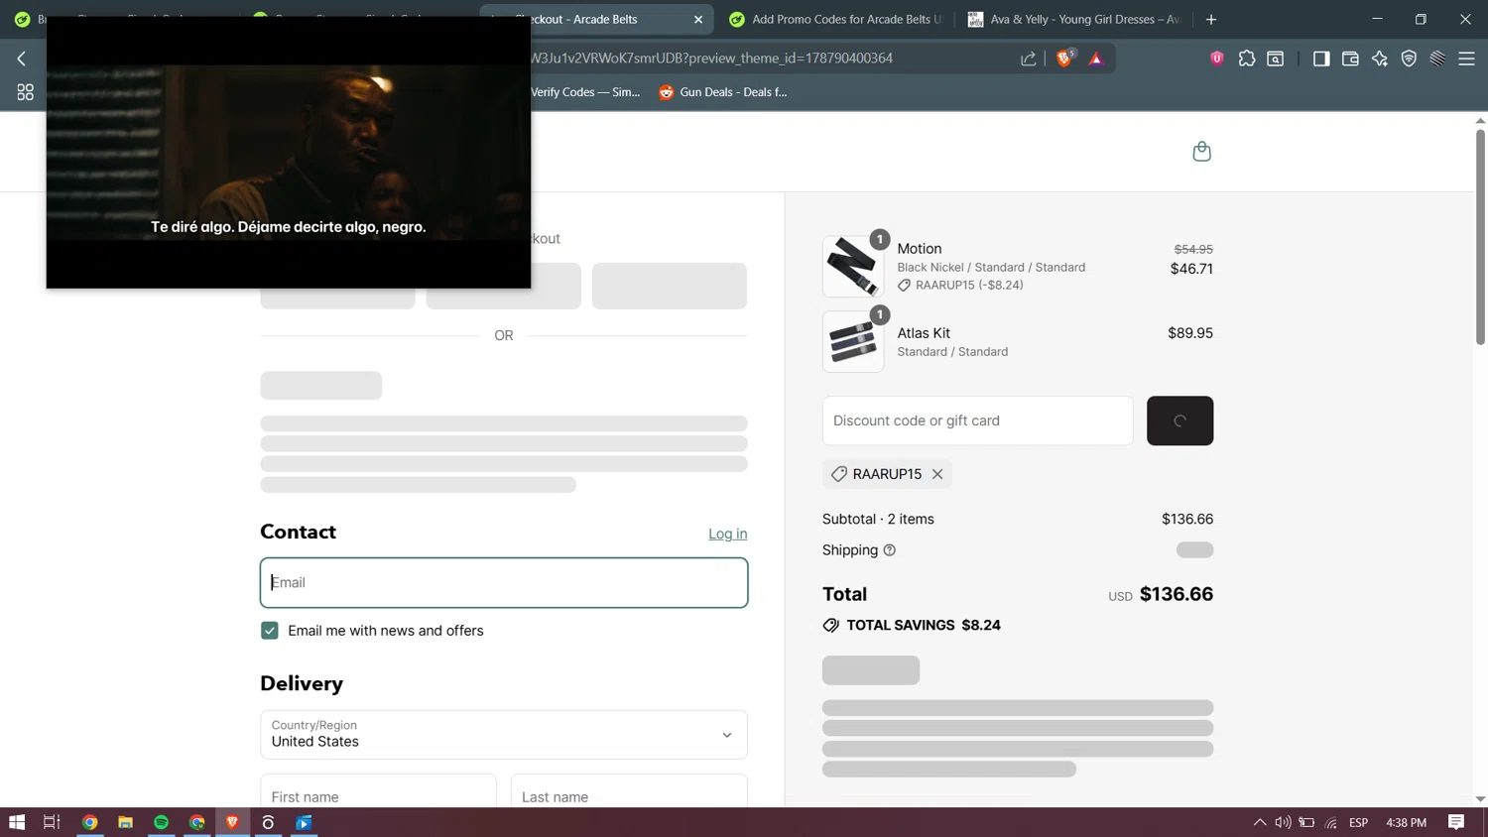Click the Total amount $136.66

click(1176, 594)
